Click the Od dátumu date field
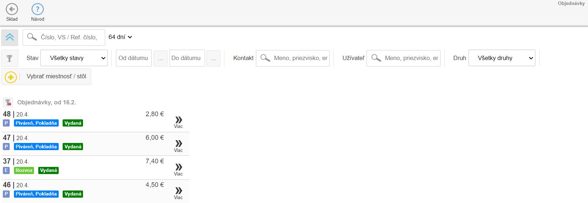The width and height of the screenshot is (588, 203). click(133, 58)
